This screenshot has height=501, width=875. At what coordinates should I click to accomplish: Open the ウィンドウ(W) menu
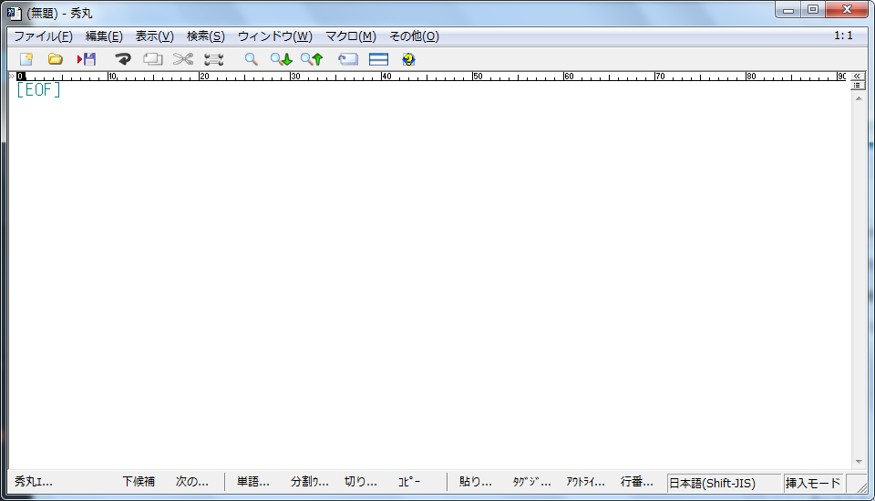[274, 36]
